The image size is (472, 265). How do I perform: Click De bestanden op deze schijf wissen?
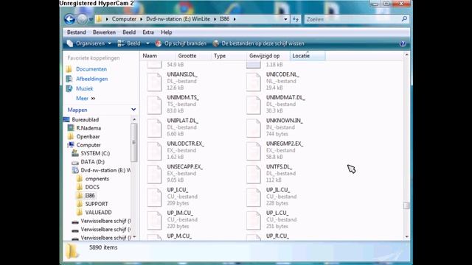(x=258, y=43)
